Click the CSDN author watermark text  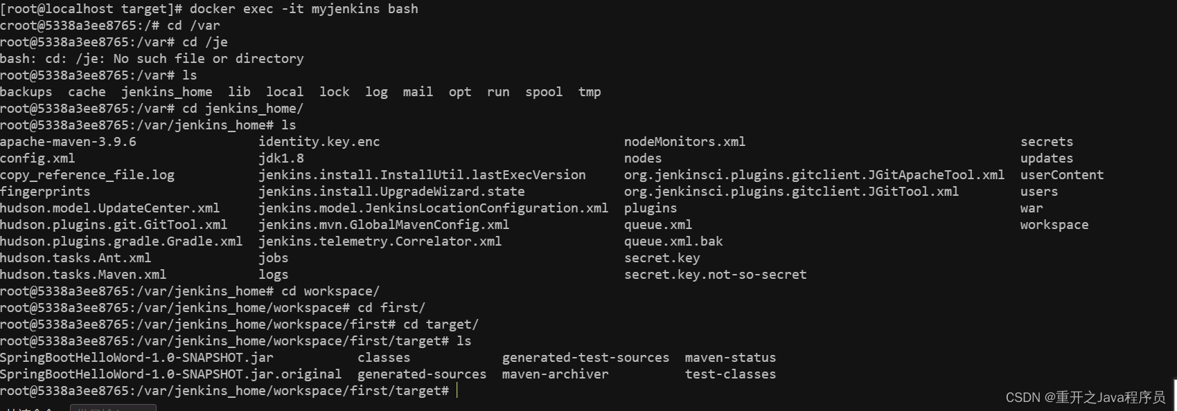1085,397
